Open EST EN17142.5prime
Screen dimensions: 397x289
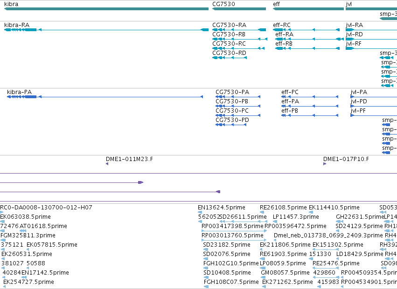pos(45,273)
